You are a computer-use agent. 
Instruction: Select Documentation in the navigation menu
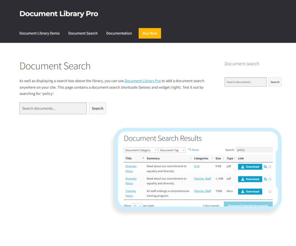click(119, 33)
